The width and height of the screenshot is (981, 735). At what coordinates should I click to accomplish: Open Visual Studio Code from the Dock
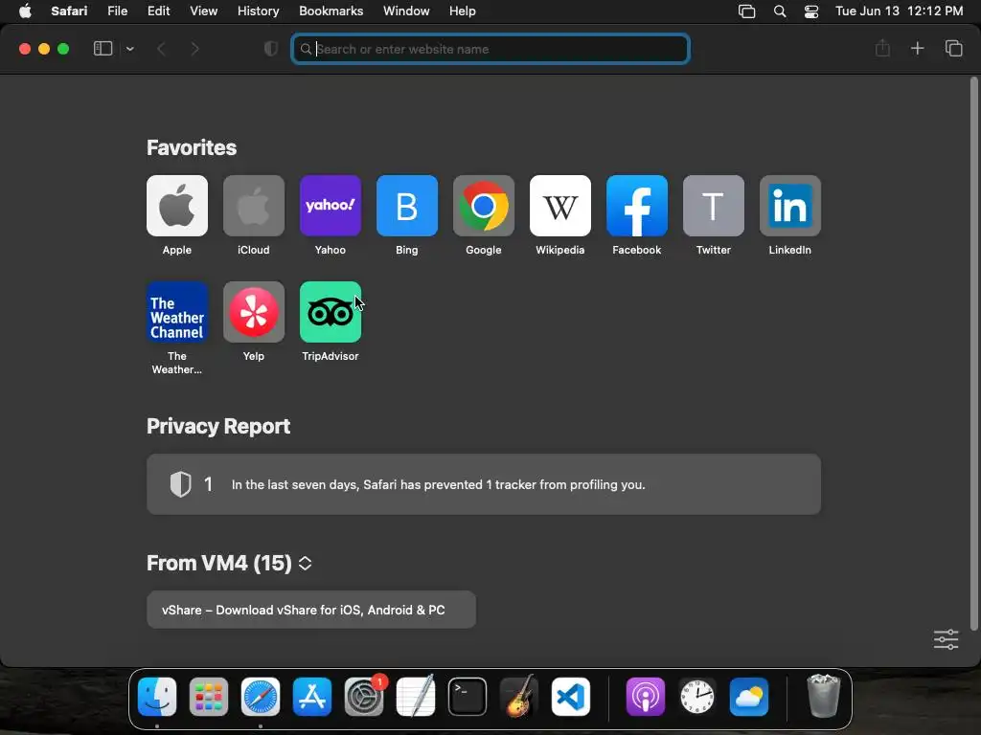[x=571, y=697]
